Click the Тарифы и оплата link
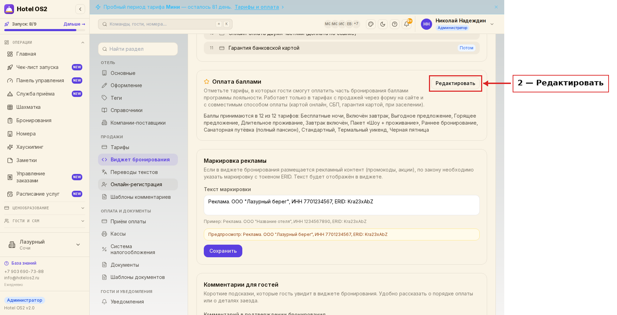The image size is (617, 315). tap(257, 7)
